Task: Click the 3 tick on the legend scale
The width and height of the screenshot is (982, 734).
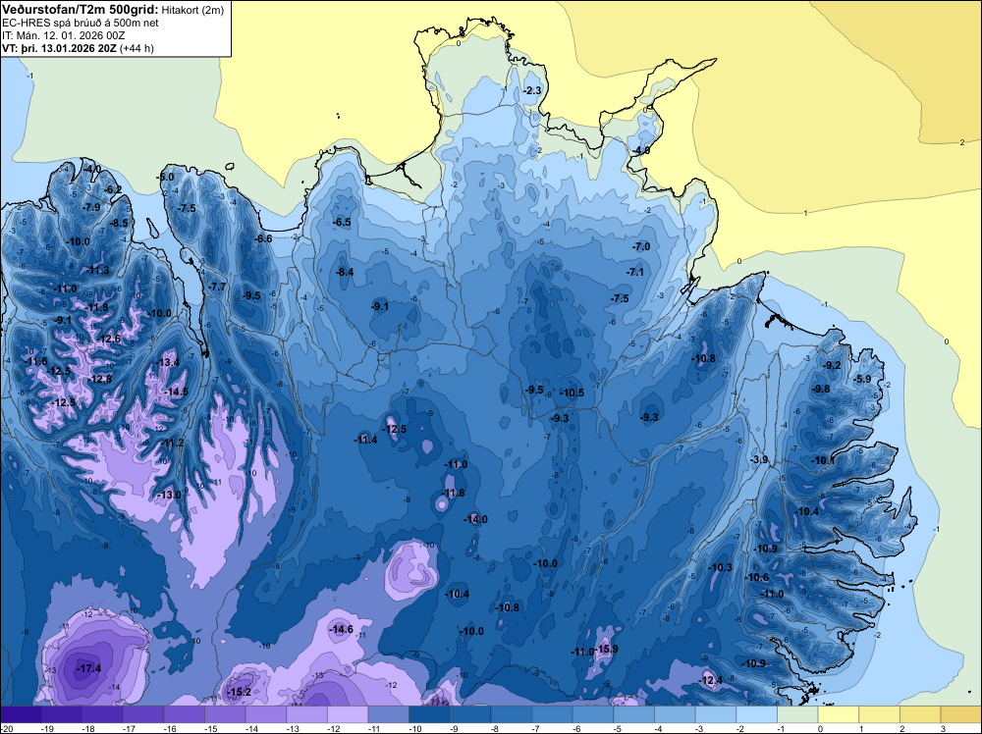Action: point(943,728)
